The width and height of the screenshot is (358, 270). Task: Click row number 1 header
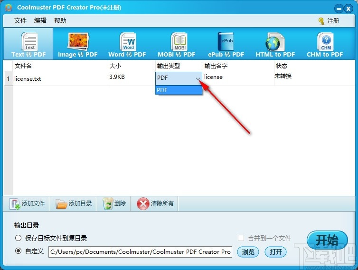9,79
